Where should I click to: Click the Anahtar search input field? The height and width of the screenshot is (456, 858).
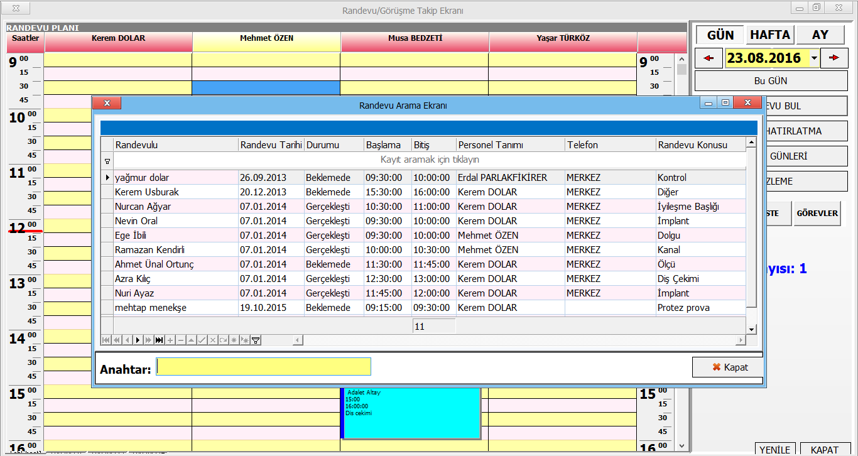click(263, 367)
